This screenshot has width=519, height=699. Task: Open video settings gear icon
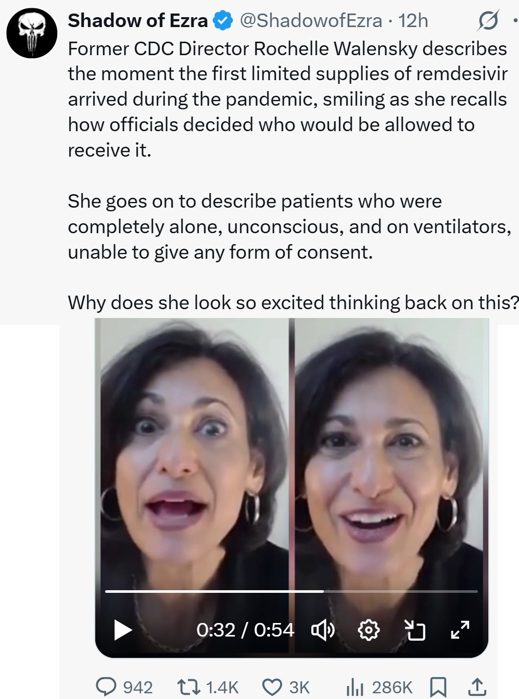tap(369, 630)
